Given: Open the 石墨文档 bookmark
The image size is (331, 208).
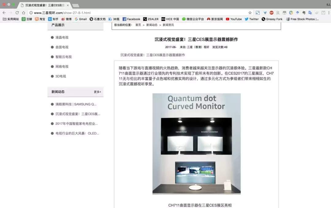Looking at the screenshot, I should (x=97, y=19).
